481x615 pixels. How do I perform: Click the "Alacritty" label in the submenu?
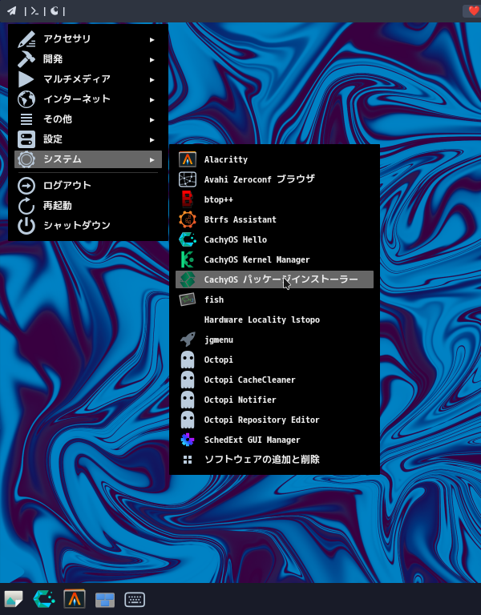tap(226, 159)
